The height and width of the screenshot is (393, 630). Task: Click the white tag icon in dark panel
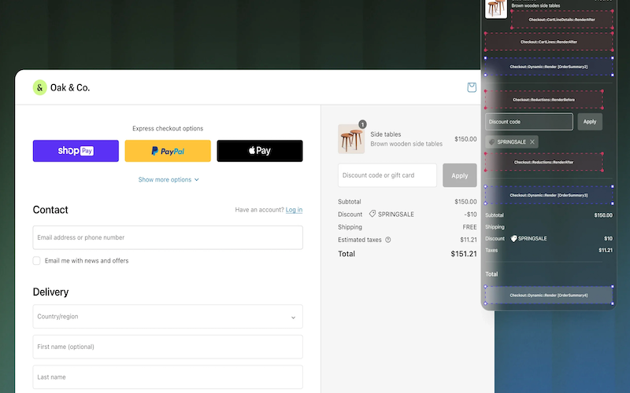pos(513,239)
